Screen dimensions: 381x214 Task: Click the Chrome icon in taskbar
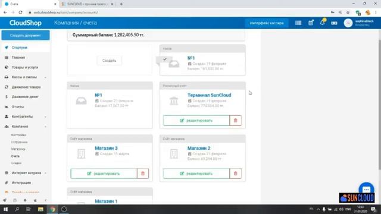[52, 209]
